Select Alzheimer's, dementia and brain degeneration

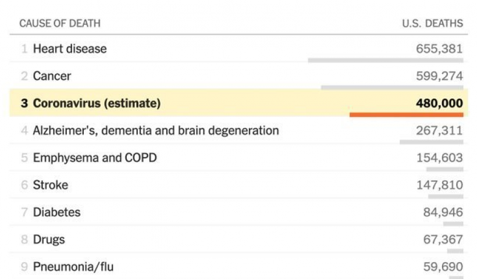[x=155, y=130]
